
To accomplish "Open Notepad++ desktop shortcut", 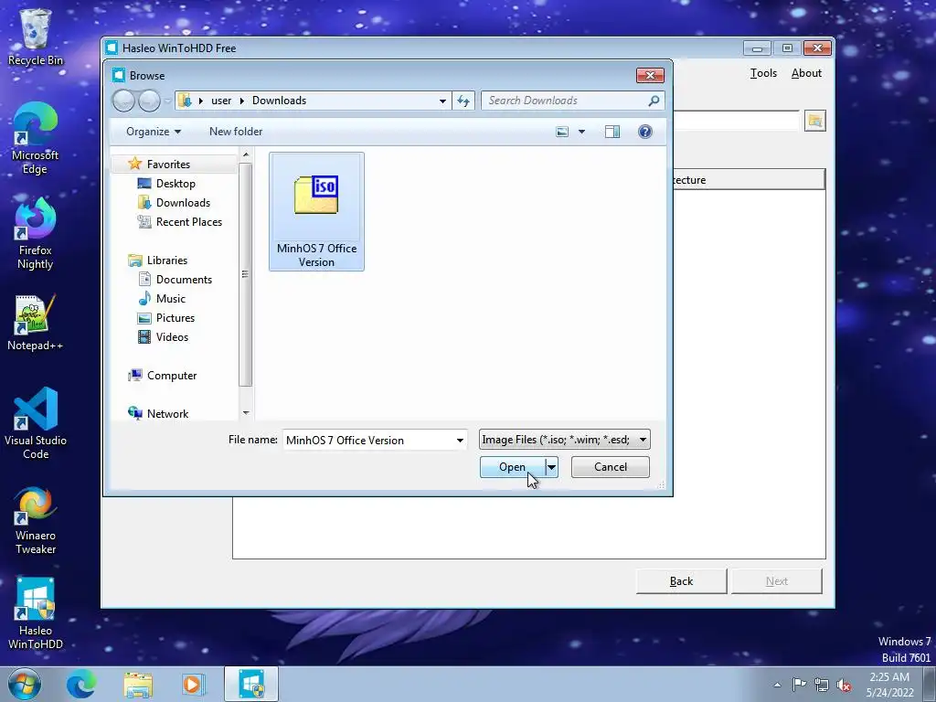I will pyautogui.click(x=36, y=323).
